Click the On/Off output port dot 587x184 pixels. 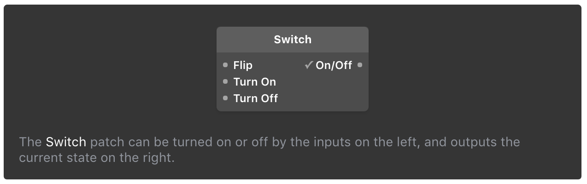[x=360, y=65]
